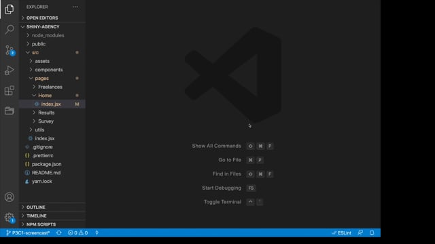Screen dimensions: 435x244
Task: Click the Synchronize Changes icon in status bar
Action: coord(59,233)
